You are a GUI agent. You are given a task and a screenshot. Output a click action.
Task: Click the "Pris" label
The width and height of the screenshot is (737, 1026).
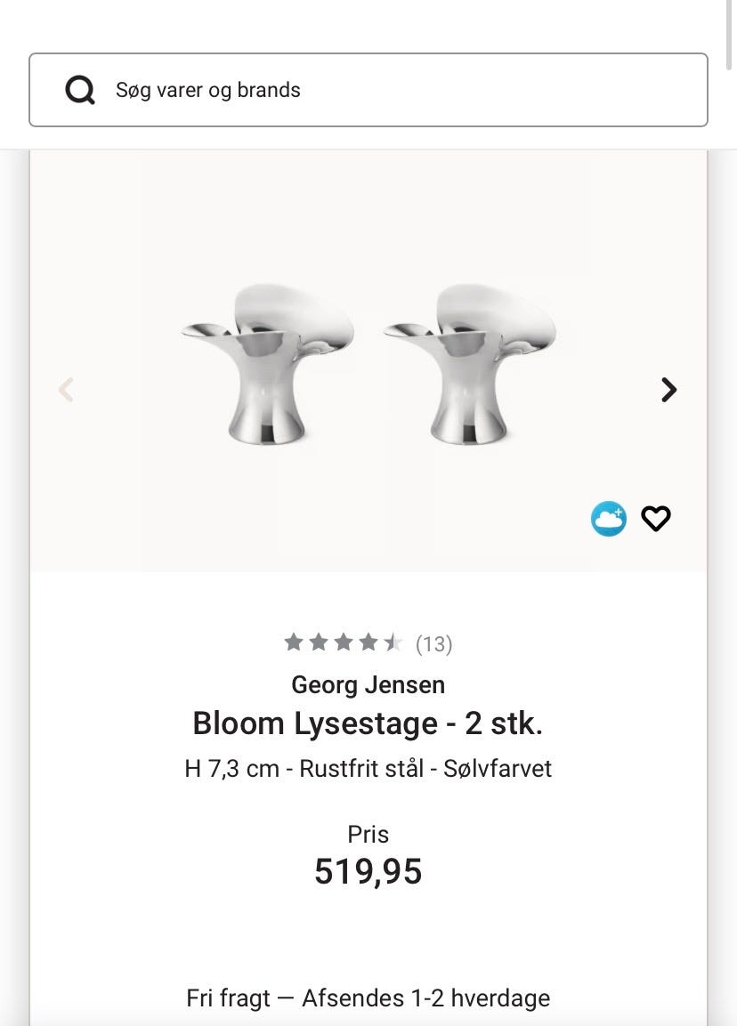368,835
